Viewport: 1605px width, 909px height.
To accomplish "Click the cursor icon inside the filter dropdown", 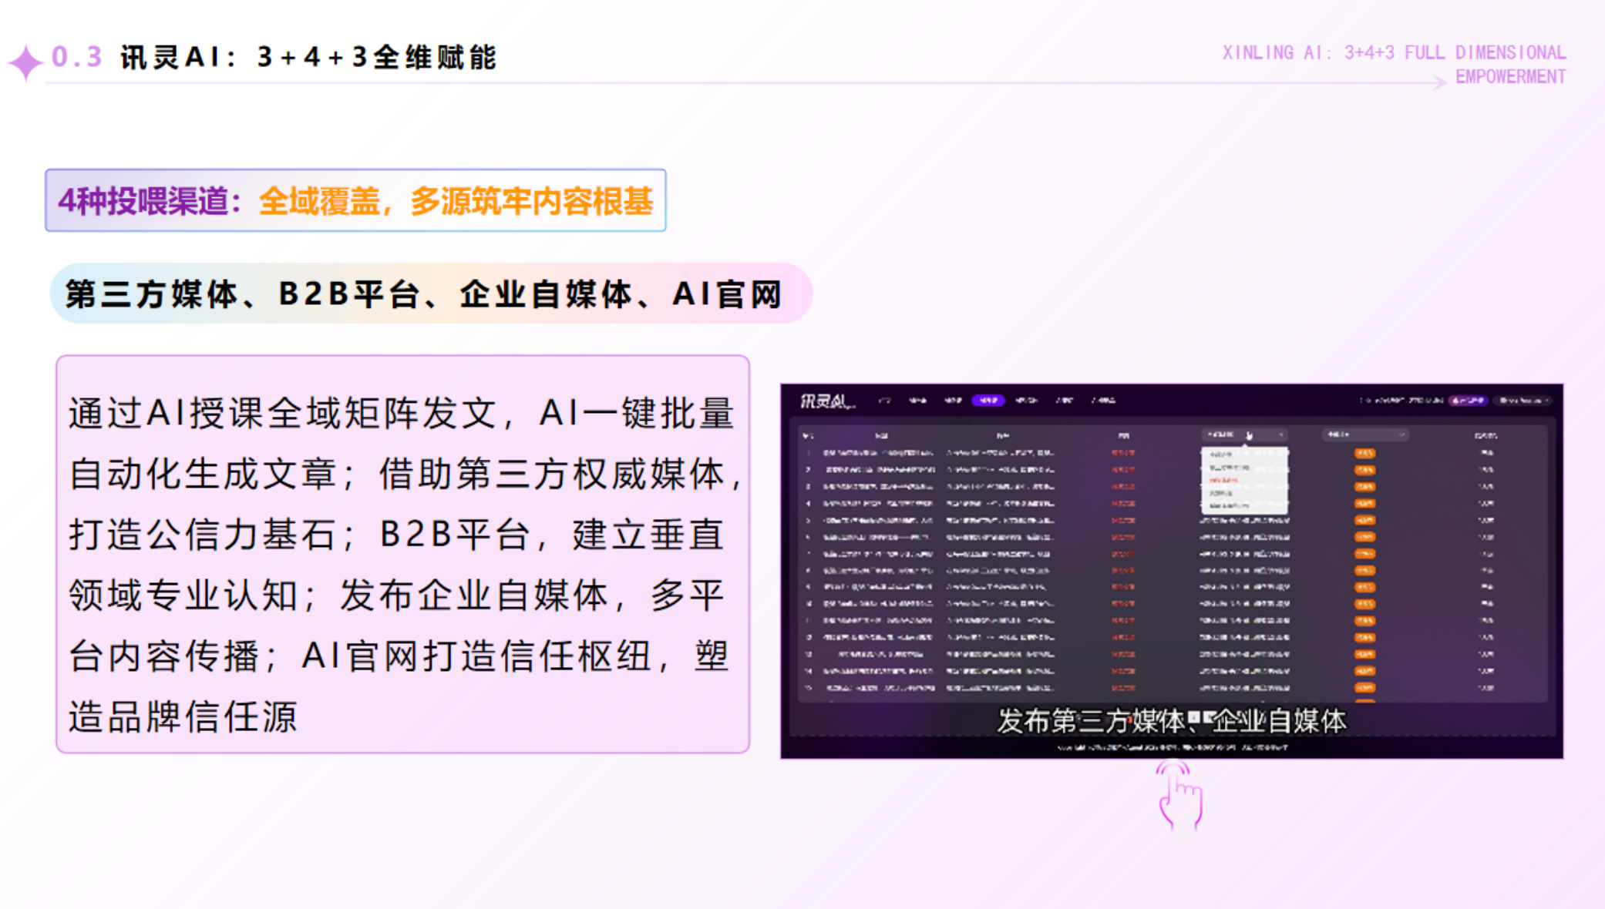I will tap(1249, 436).
